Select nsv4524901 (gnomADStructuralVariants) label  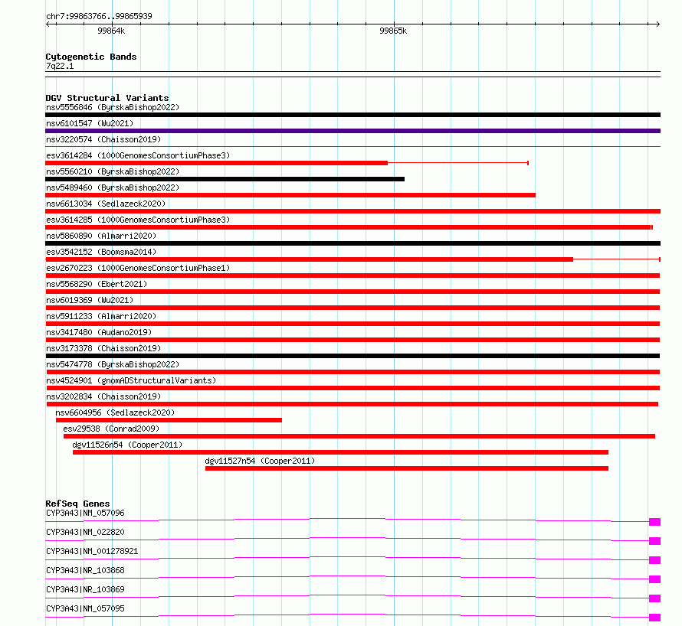[131, 380]
